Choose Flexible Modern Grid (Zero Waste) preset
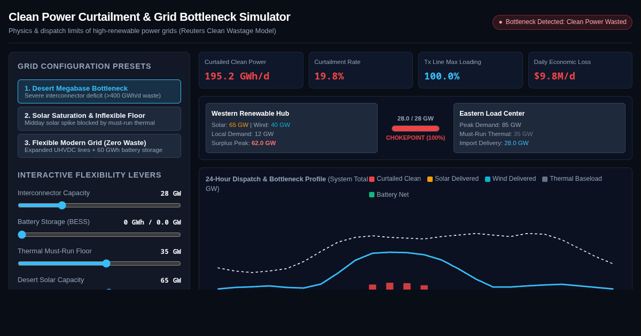The height and width of the screenshot is (336, 641). pos(99,146)
